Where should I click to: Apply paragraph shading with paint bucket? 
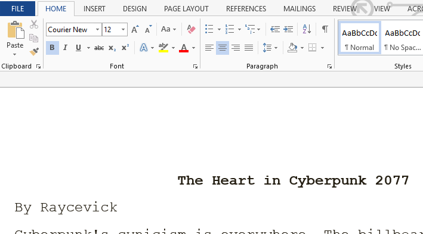[x=292, y=48]
